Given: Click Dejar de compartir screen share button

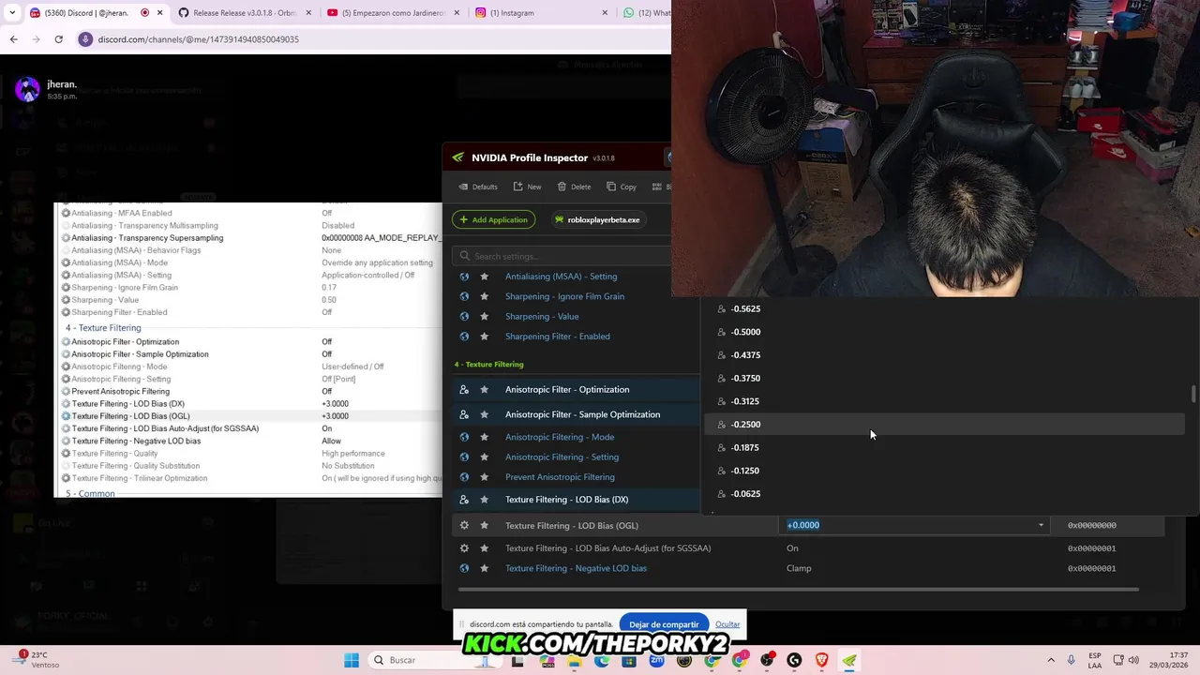Looking at the screenshot, I should pyautogui.click(x=664, y=624).
